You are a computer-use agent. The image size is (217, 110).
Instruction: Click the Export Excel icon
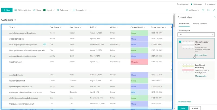click(44, 10)
